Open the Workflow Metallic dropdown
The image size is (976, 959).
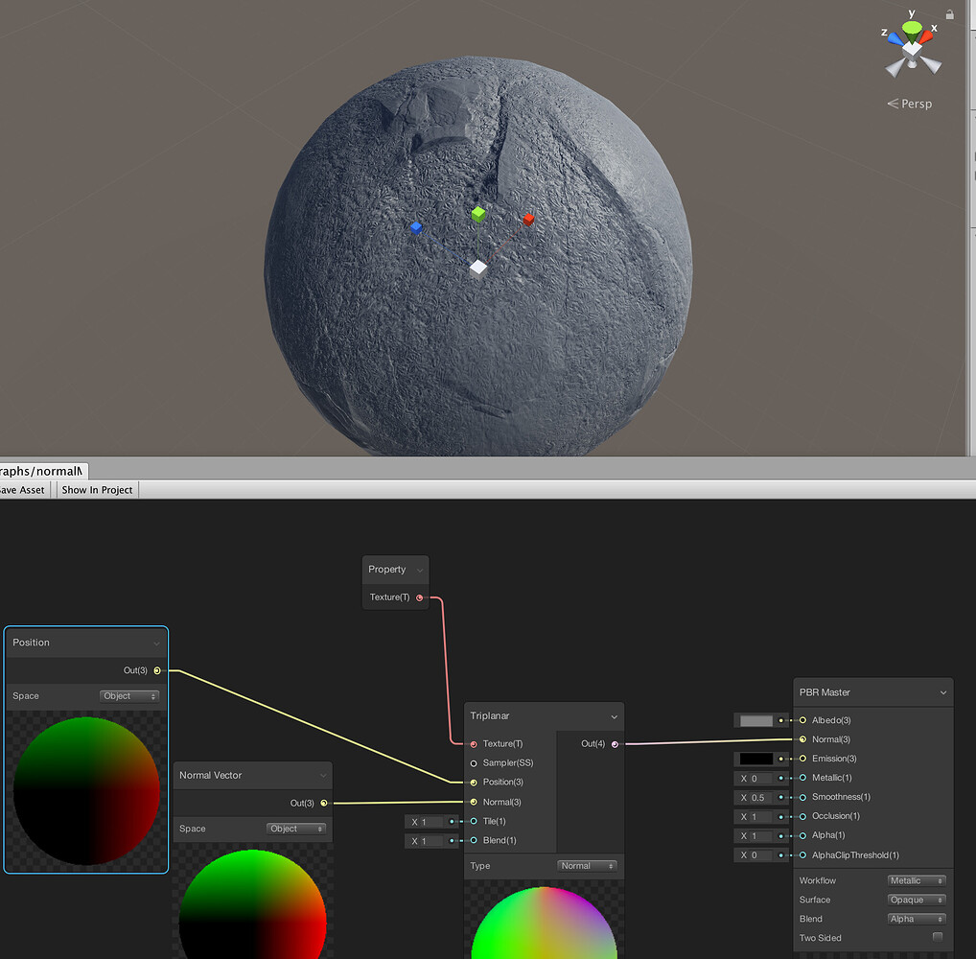coord(917,880)
